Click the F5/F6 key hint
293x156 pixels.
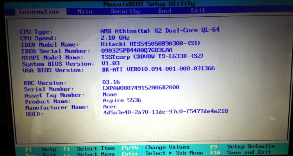click(130, 148)
